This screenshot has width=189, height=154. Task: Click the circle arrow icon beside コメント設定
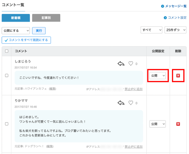coord(165,18)
